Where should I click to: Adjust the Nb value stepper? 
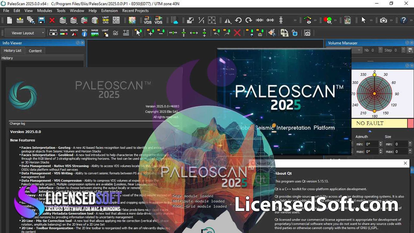pyautogui.click(x=380, y=50)
